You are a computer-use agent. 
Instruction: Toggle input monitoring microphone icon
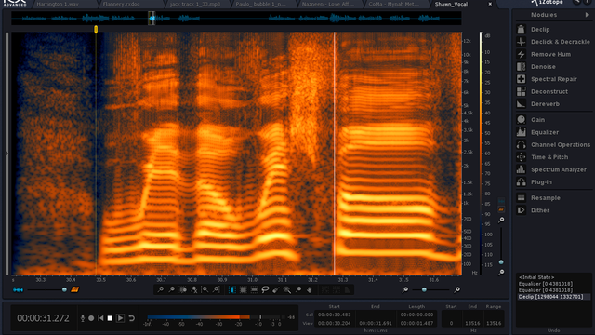(x=83, y=318)
